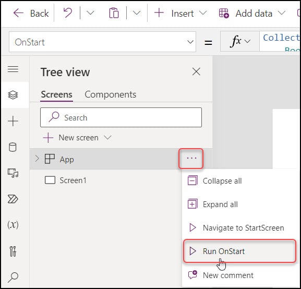Image resolution: width=301 pixels, height=289 pixels.
Task: Expand the fx formula options chevron
Action: click(x=248, y=41)
